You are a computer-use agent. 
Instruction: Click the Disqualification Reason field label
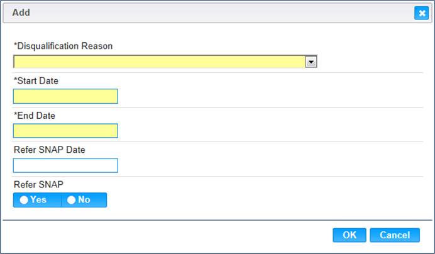(x=63, y=46)
